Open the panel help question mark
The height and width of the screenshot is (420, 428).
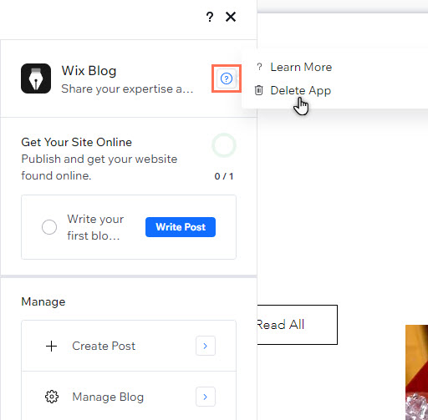click(x=210, y=17)
